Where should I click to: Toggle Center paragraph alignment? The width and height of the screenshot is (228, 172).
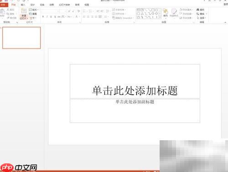(88, 17)
